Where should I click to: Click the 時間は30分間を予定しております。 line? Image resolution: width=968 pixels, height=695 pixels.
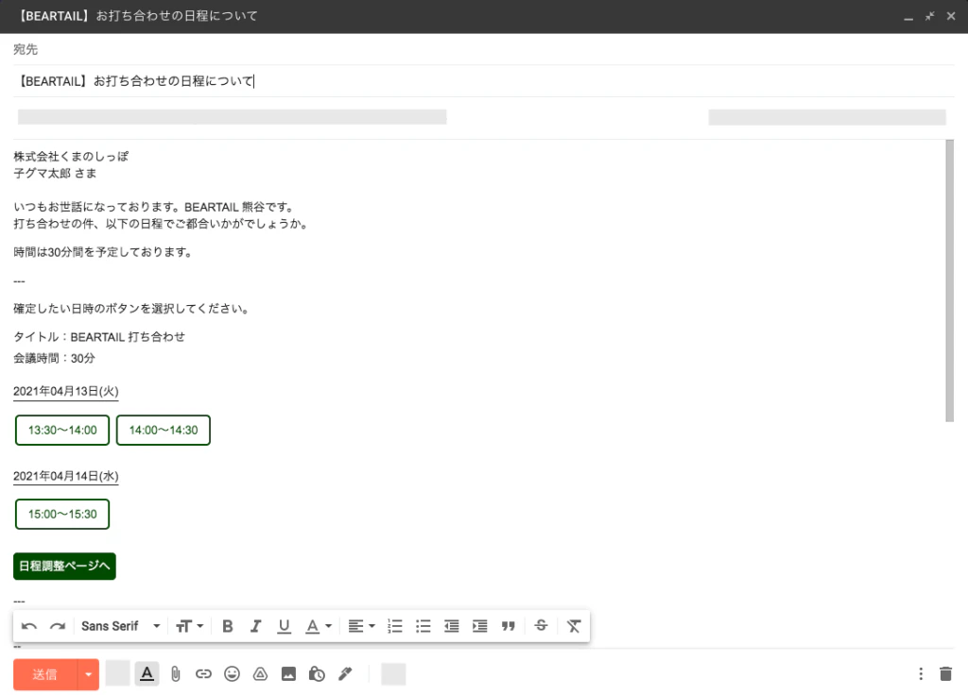coord(103,252)
